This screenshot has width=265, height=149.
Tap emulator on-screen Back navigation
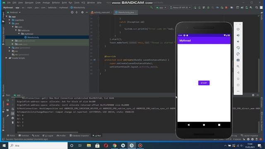(188, 125)
